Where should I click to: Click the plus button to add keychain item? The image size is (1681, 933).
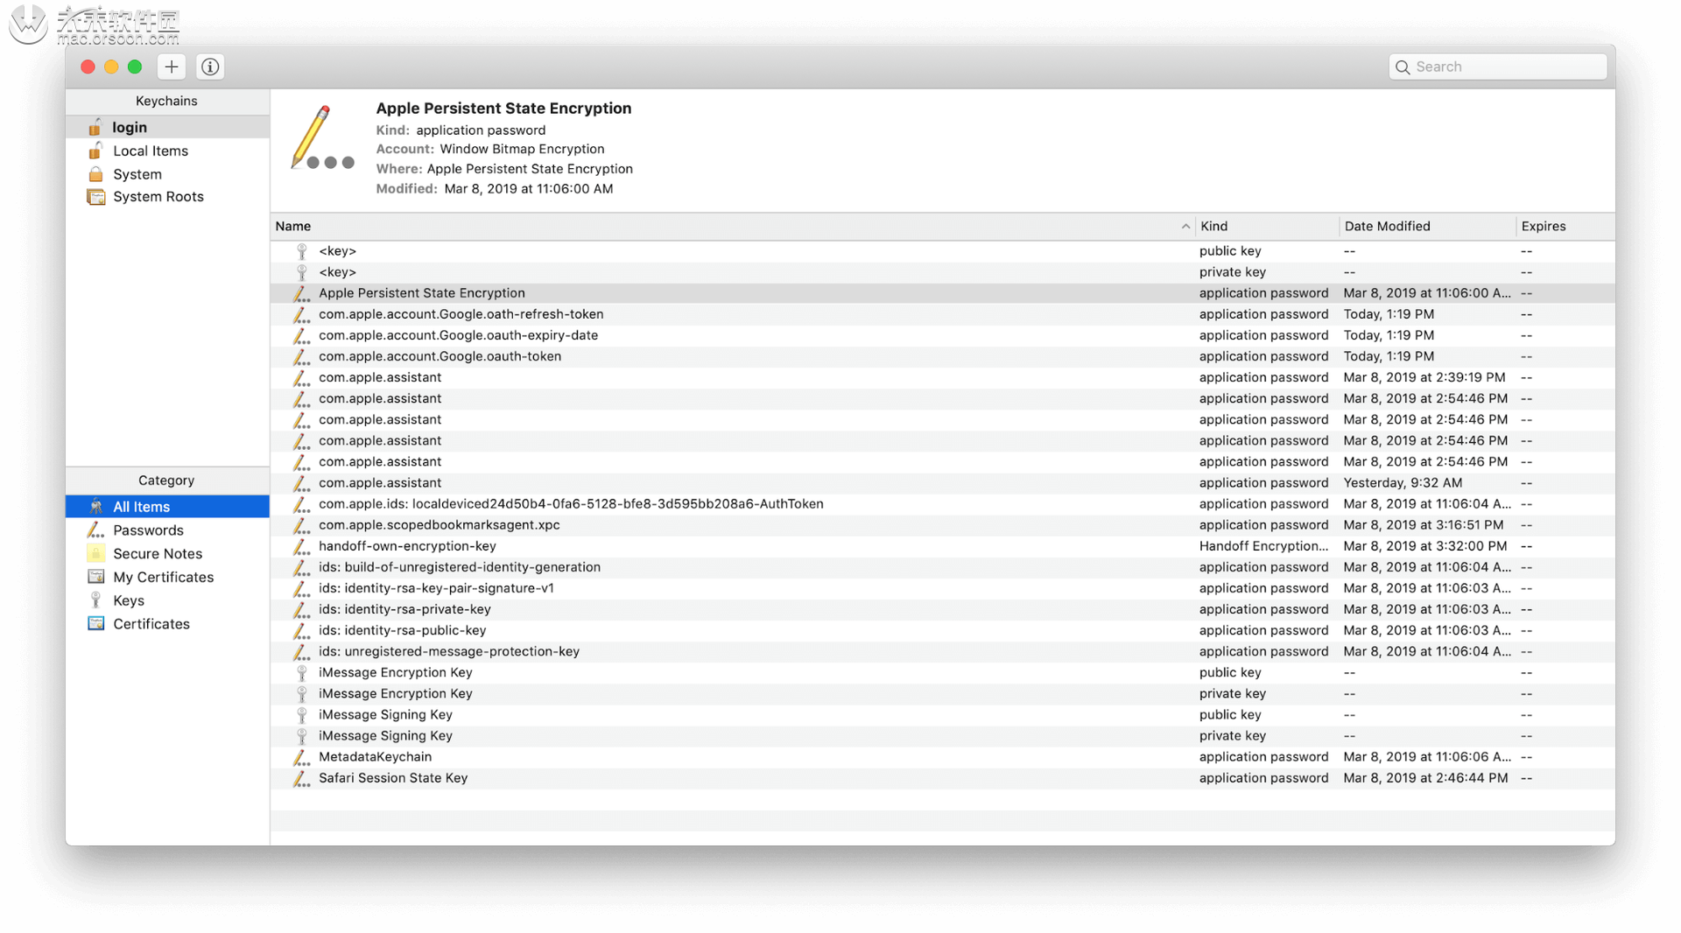coord(172,67)
